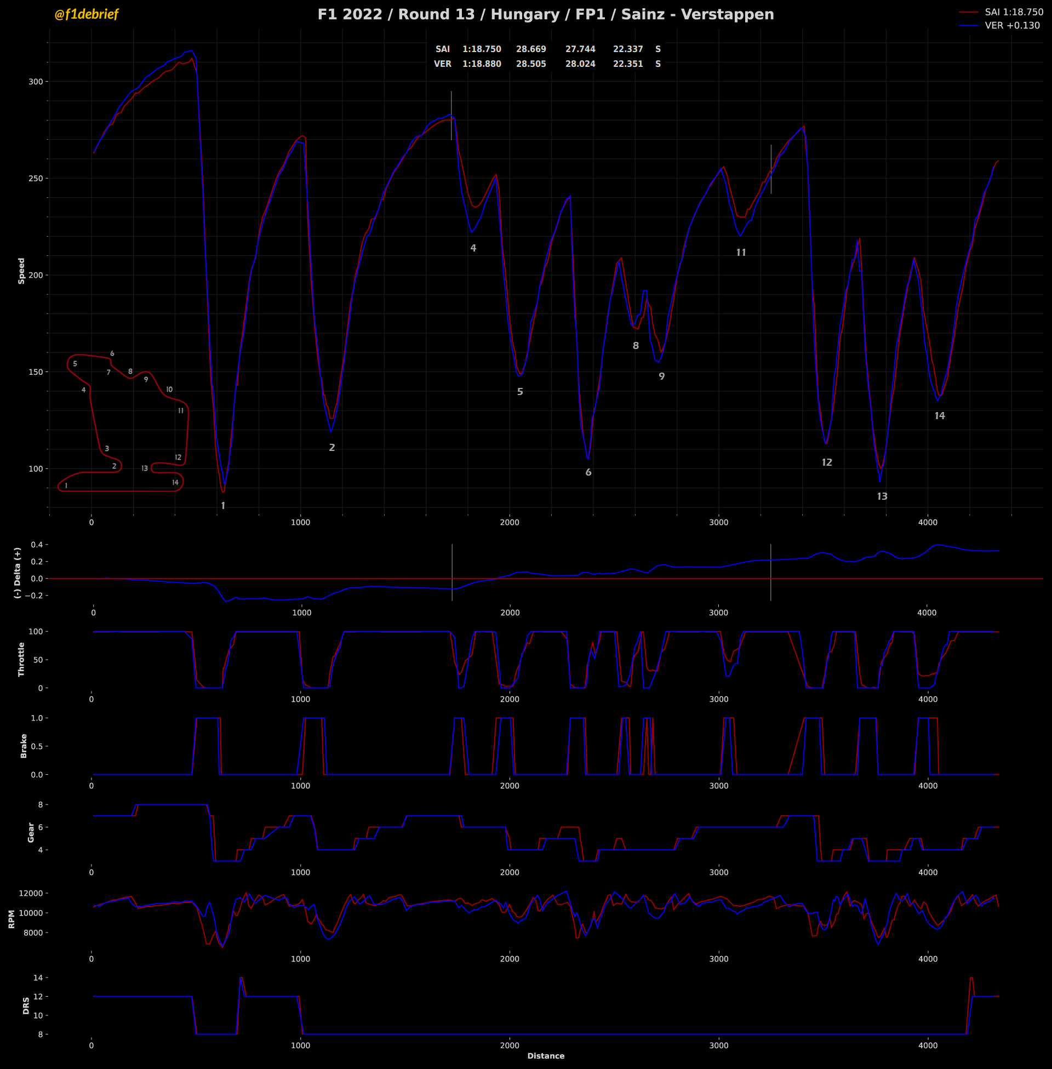Click the DRS axis label
This screenshot has height=1069, width=1052.
[26, 1005]
